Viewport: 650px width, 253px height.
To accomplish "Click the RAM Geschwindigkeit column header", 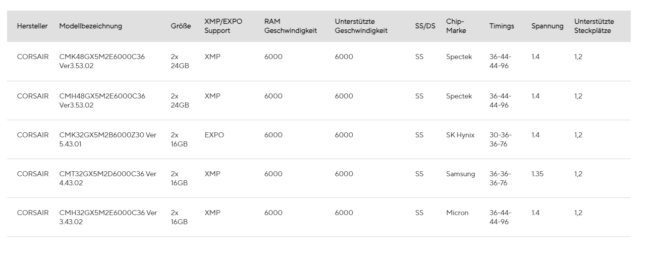I will tap(290, 26).
